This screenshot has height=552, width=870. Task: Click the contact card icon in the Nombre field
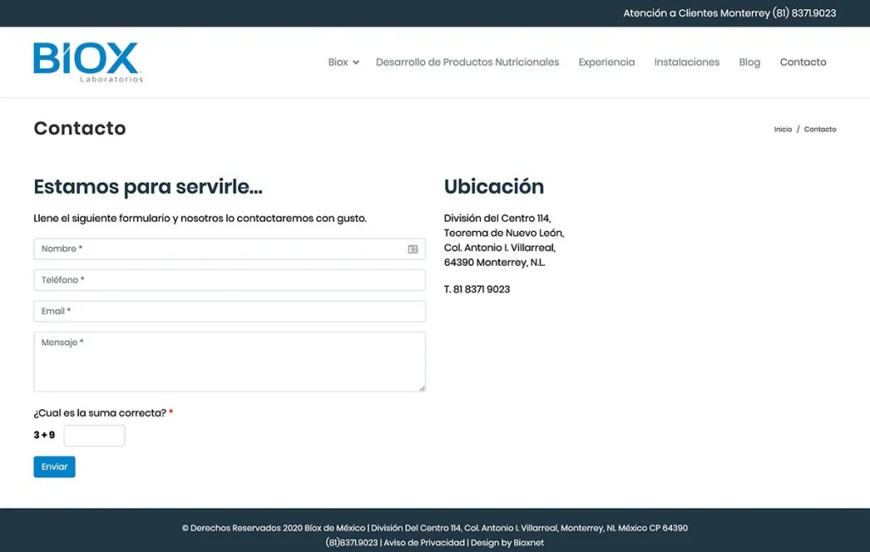pos(412,249)
